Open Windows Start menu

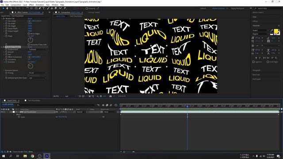(4, 156)
